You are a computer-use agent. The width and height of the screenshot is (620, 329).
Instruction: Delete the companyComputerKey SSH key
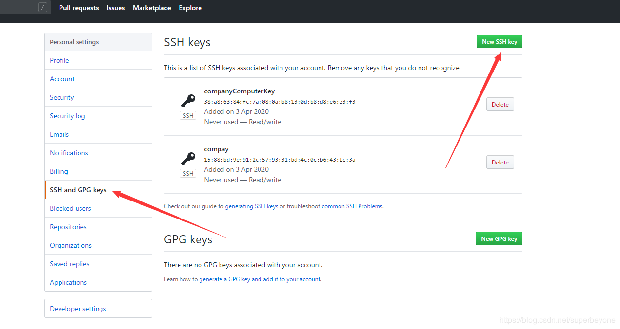click(500, 105)
